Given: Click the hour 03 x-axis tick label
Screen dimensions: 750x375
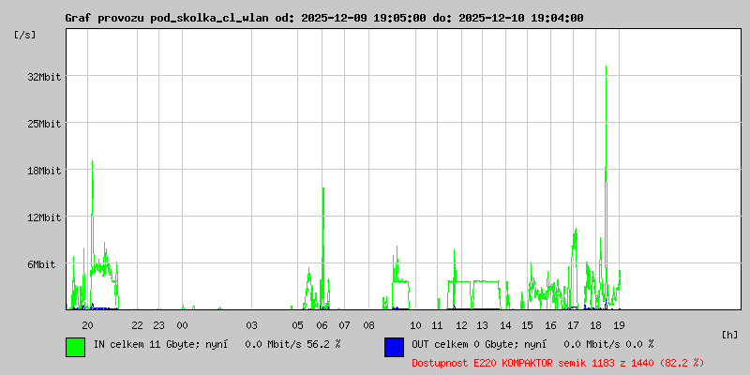Looking at the screenshot, I should click(251, 325).
